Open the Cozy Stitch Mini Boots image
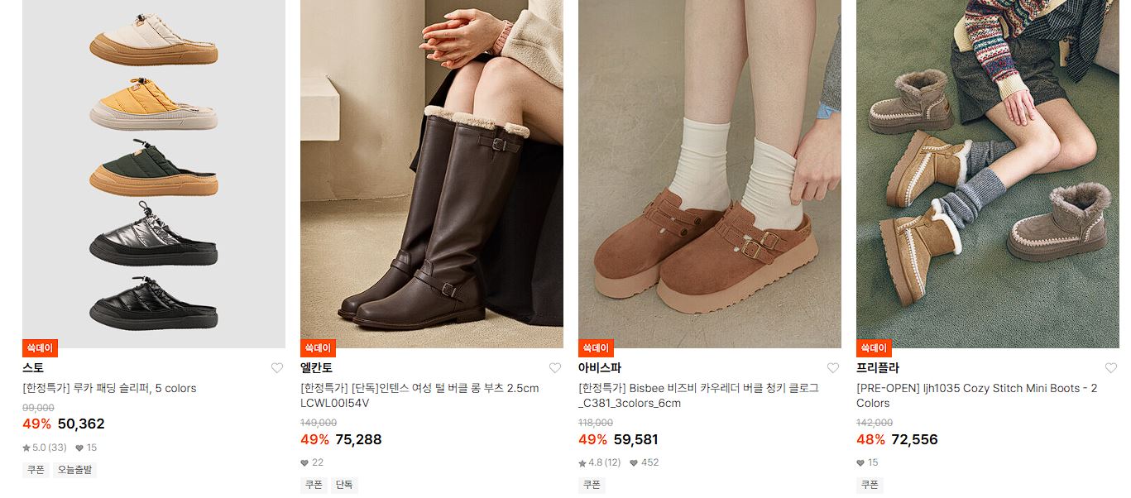 click(988, 174)
